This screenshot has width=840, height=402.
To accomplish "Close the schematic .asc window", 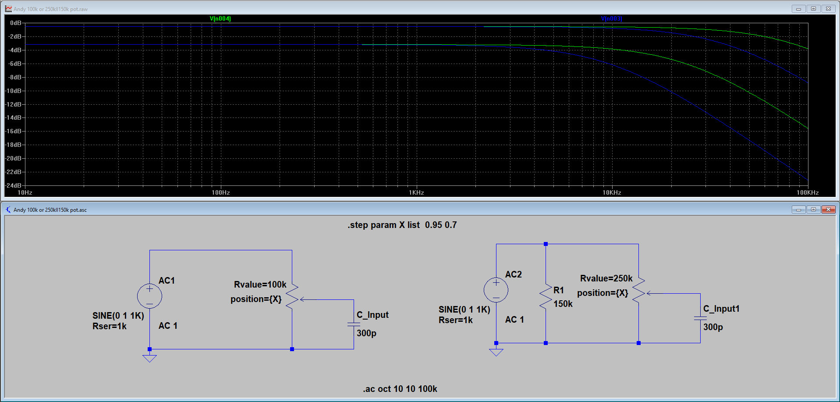I will [x=828, y=210].
